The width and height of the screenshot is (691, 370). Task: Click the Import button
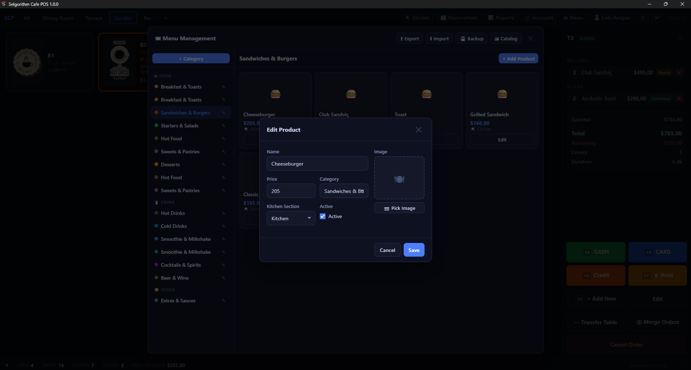pyautogui.click(x=439, y=39)
